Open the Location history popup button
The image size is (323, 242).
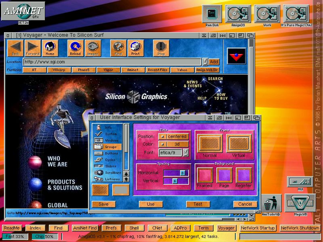(x=205, y=62)
